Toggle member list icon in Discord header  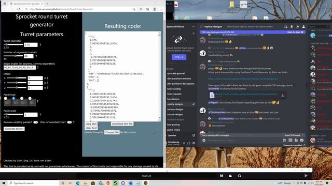pyautogui.click(x=303, y=26)
